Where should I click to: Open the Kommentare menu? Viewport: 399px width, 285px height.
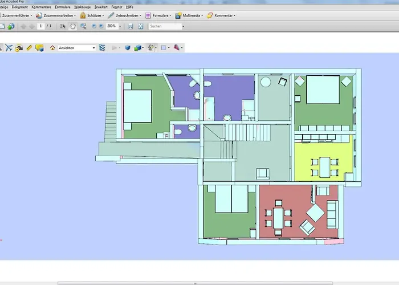[x=41, y=6]
